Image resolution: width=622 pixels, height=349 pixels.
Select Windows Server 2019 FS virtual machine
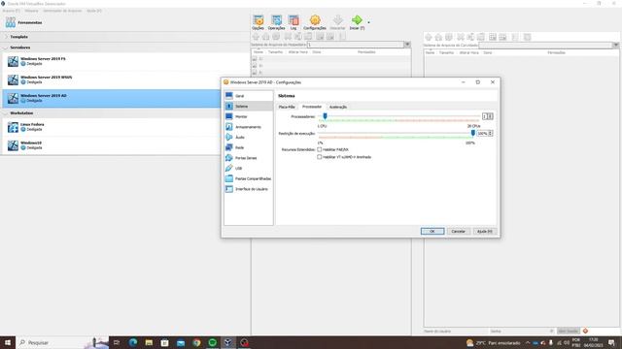pos(126,61)
